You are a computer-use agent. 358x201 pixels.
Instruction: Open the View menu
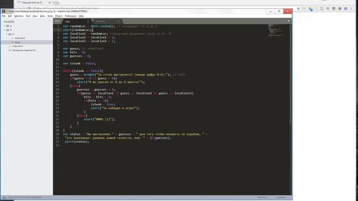(35, 16)
